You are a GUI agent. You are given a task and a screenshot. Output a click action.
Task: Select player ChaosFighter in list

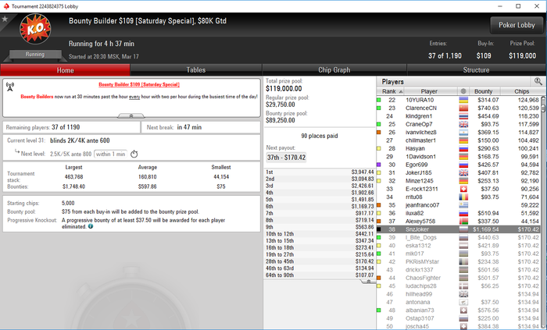point(459,278)
